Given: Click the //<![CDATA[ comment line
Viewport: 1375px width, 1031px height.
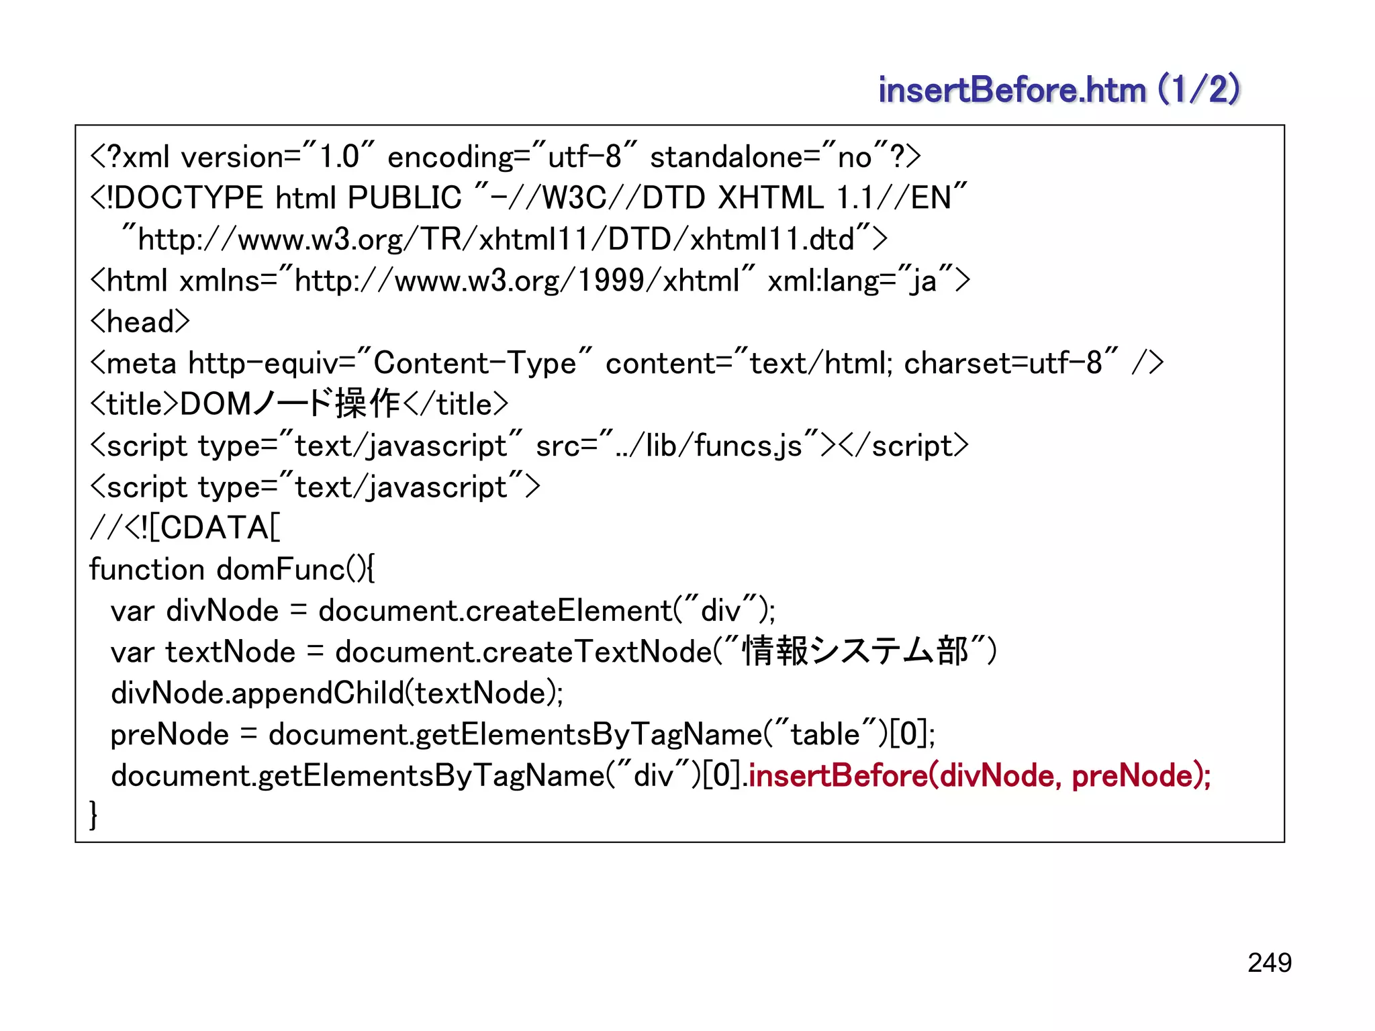Looking at the screenshot, I should [x=185, y=528].
